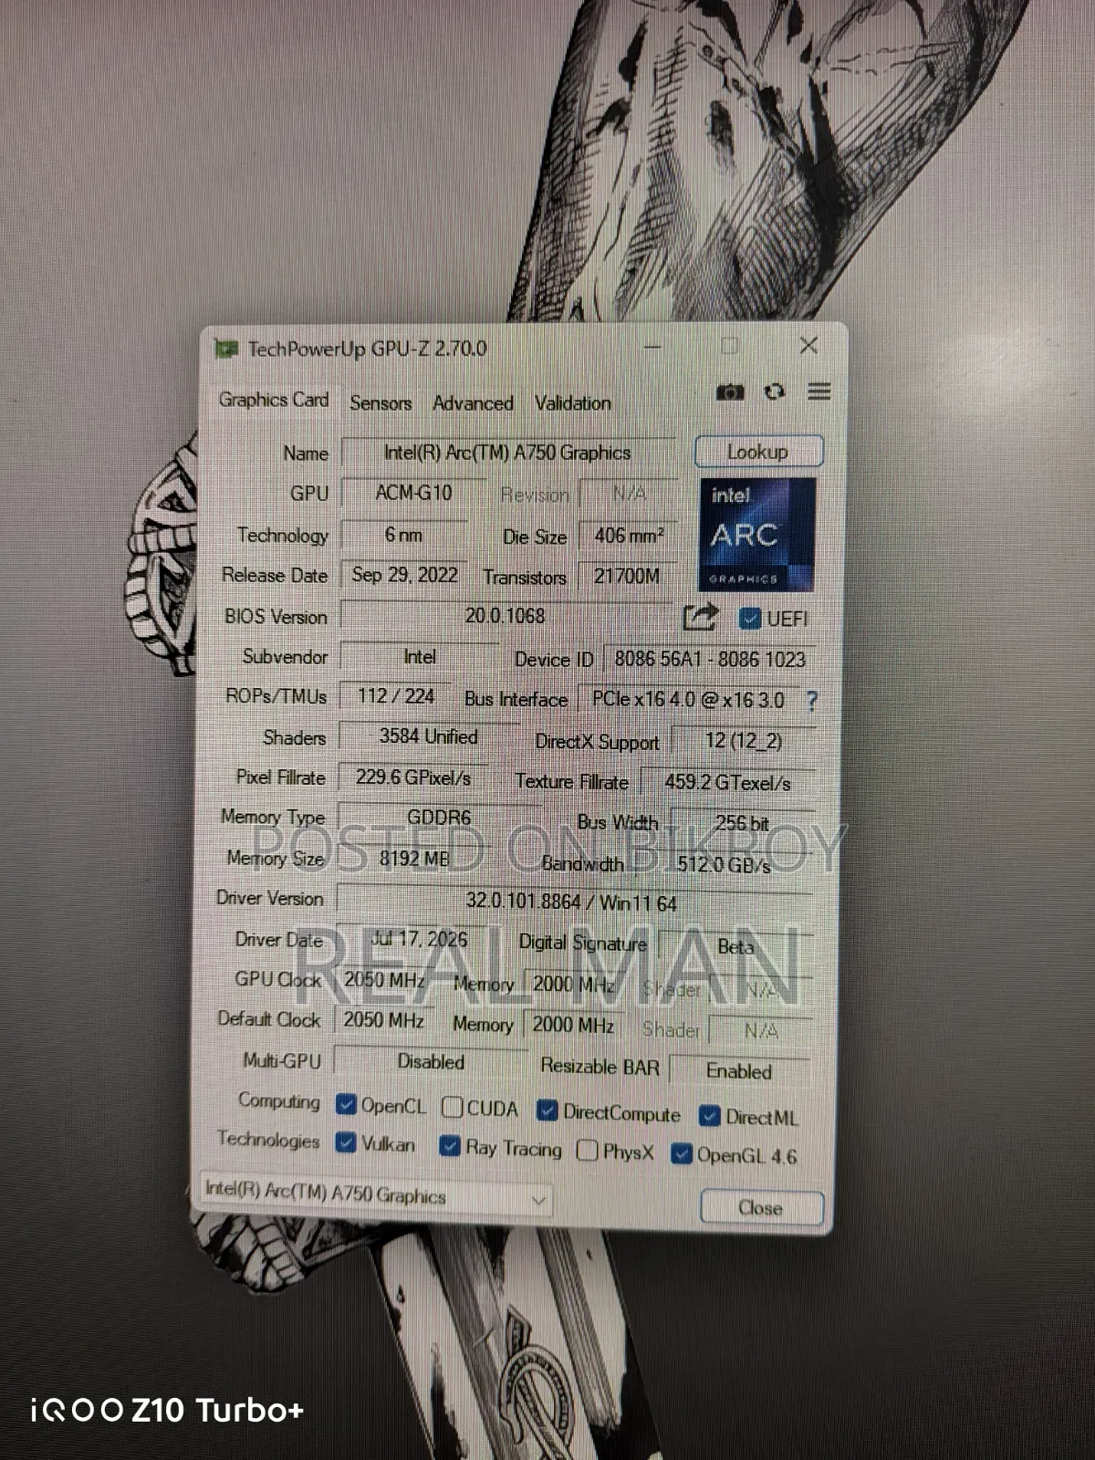Click the ROPs/TMUs value 112 / 224
Viewport: 1095px width, 1460px height.
pyautogui.click(x=395, y=696)
